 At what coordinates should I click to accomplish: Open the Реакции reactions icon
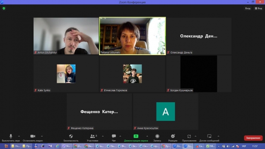[173, 136]
